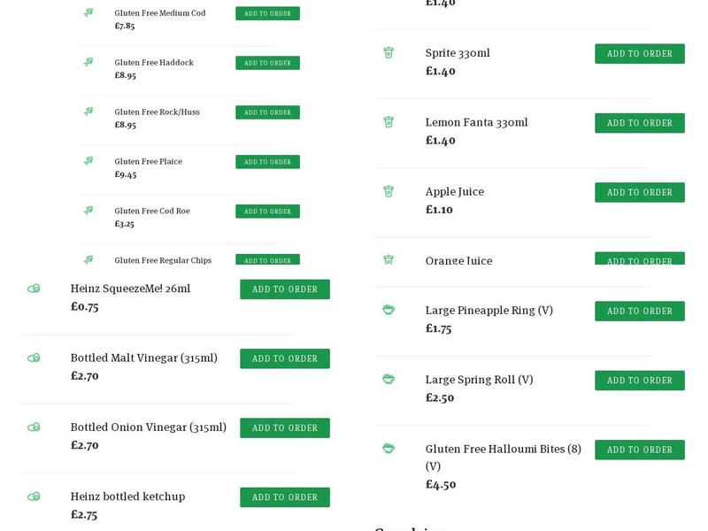Click the icon next to Bottled Onion Vinegar
The image size is (708, 531).
pos(34,427)
